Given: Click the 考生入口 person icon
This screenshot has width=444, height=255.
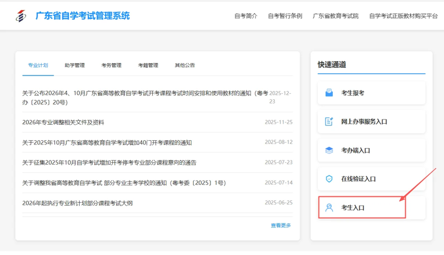Looking at the screenshot, I should (329, 207).
